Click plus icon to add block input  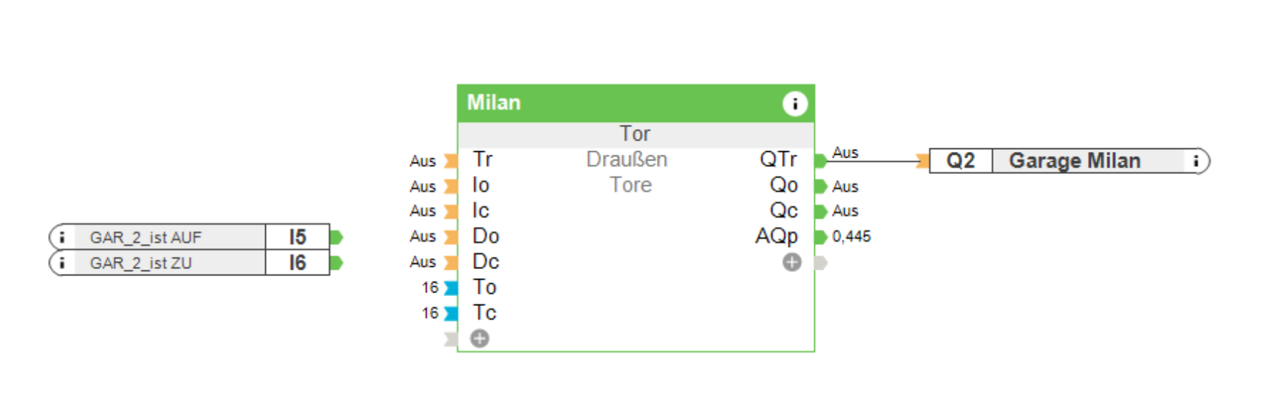click(480, 339)
